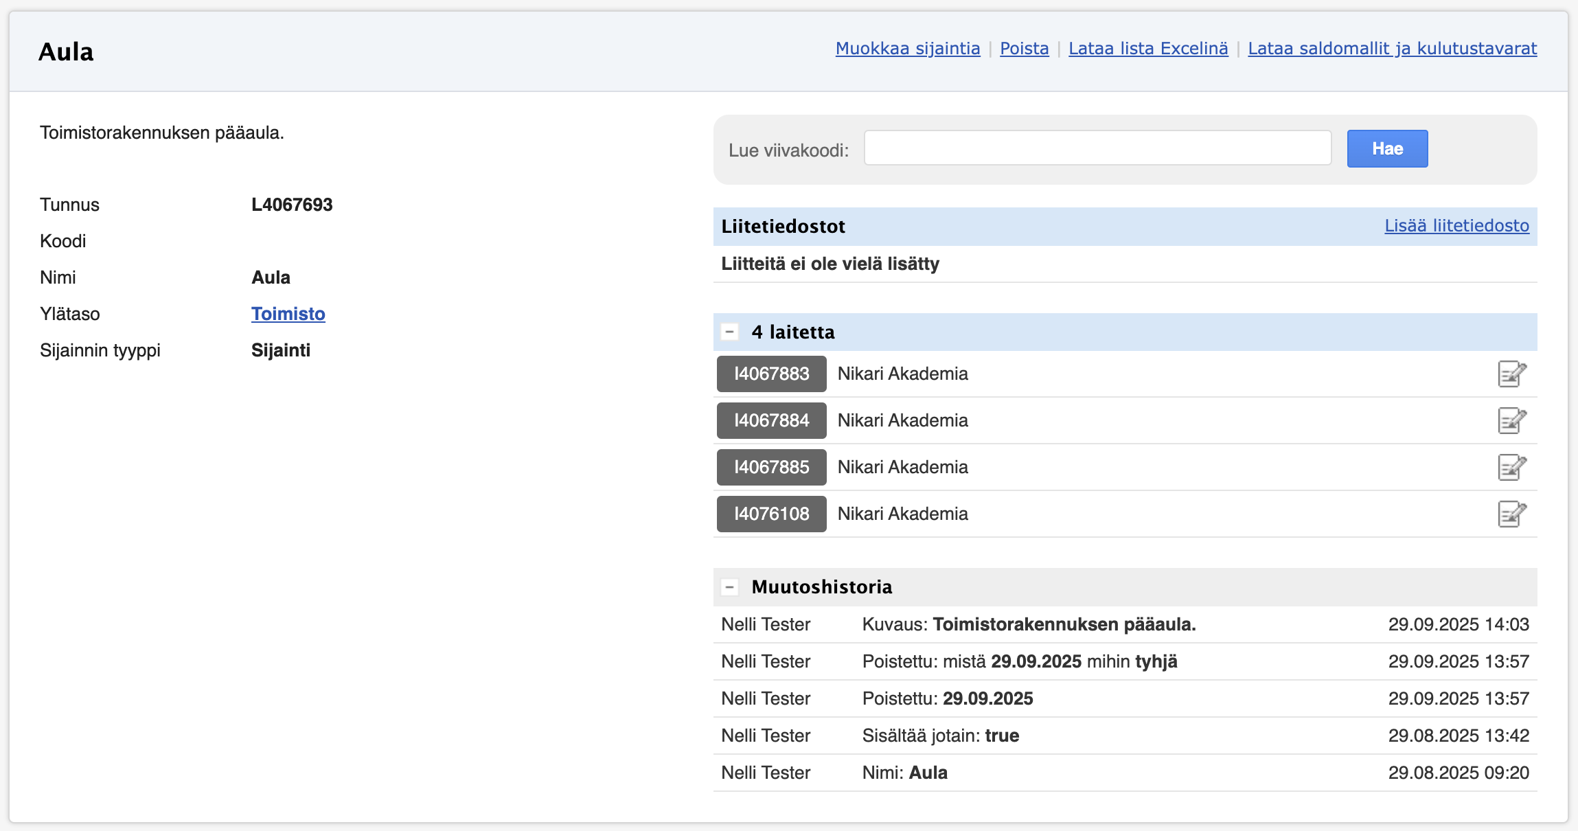The image size is (1578, 831).
Task: Open device badge I4067885
Action: click(x=771, y=468)
